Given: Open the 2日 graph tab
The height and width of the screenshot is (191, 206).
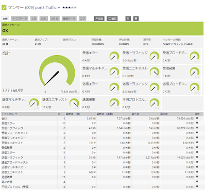Looking at the screenshot, I should 34,19.
